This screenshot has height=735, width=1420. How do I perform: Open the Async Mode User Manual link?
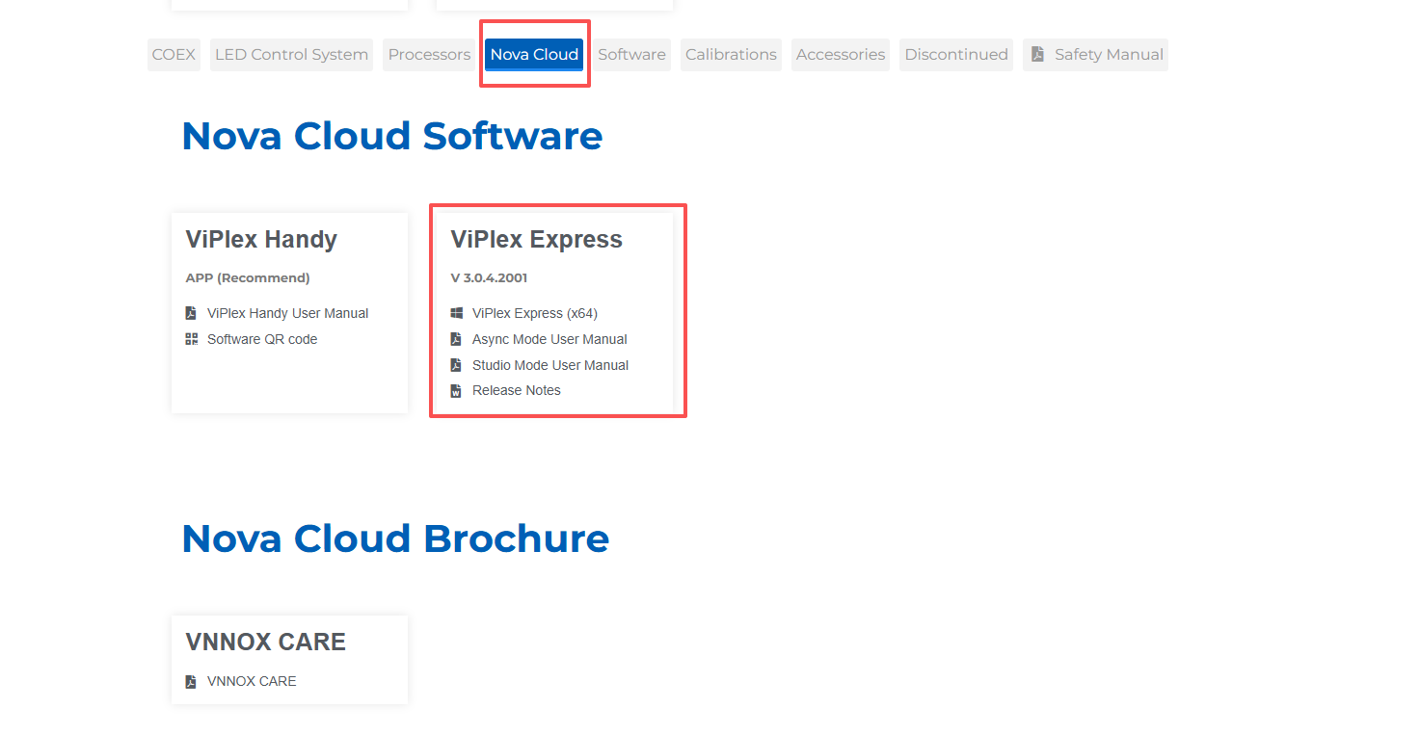coord(549,339)
